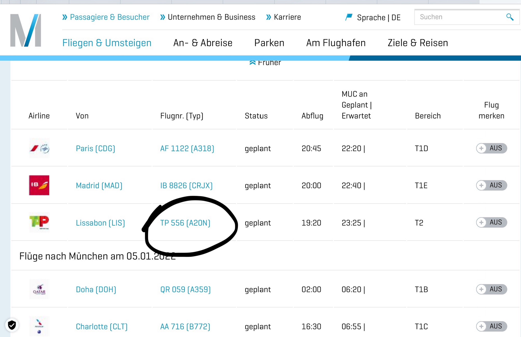Screen dimensions: 521x337
Task: Click the shield checkmark privacy badge
Action: point(12,325)
